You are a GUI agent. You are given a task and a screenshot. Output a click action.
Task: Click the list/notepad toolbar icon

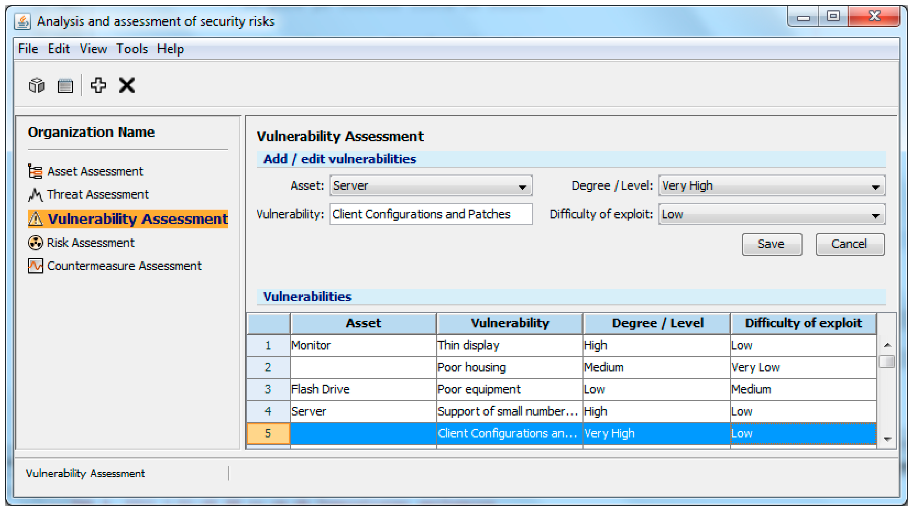coord(65,85)
